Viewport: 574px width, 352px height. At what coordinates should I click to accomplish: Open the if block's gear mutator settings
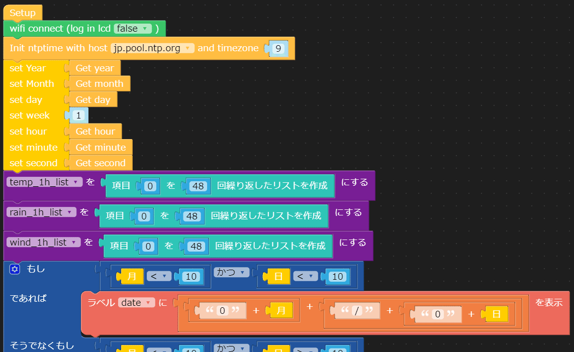tap(15, 269)
